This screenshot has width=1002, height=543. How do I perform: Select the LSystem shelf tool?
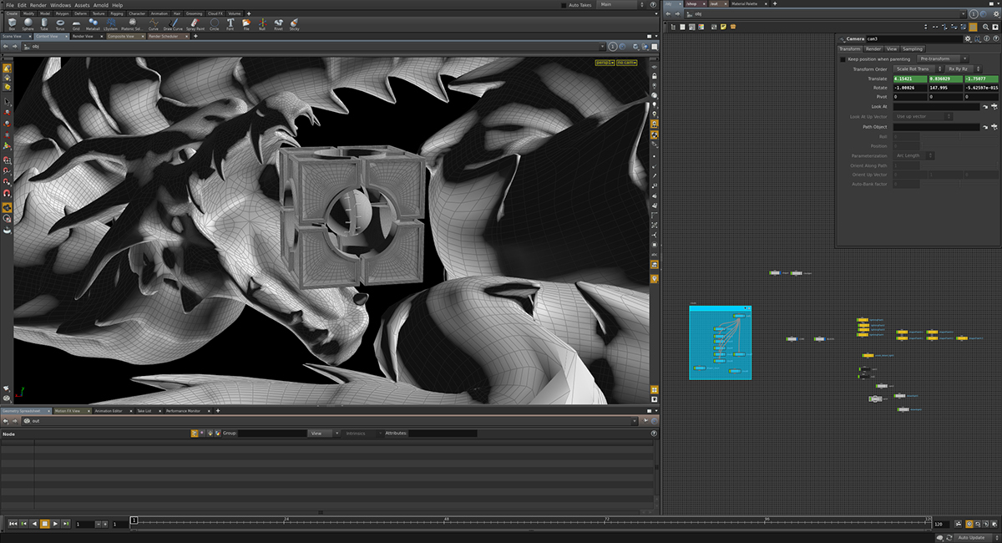point(111,23)
